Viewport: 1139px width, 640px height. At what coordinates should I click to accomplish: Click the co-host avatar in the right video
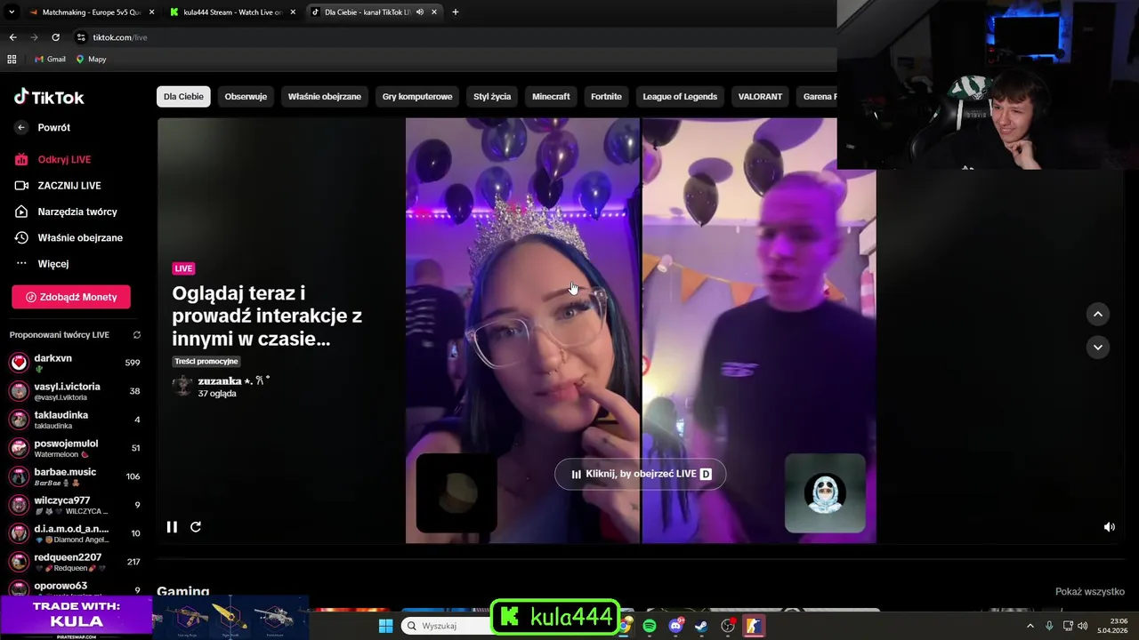pos(825,493)
